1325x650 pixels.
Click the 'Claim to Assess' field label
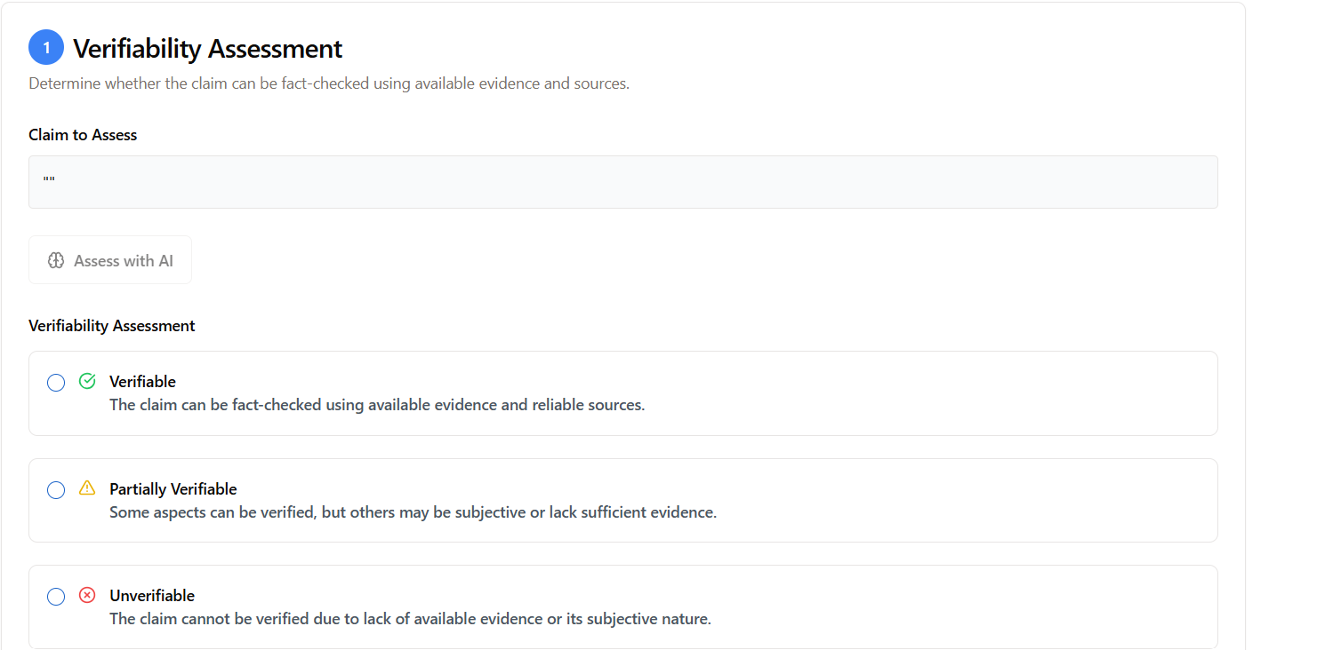(x=83, y=135)
